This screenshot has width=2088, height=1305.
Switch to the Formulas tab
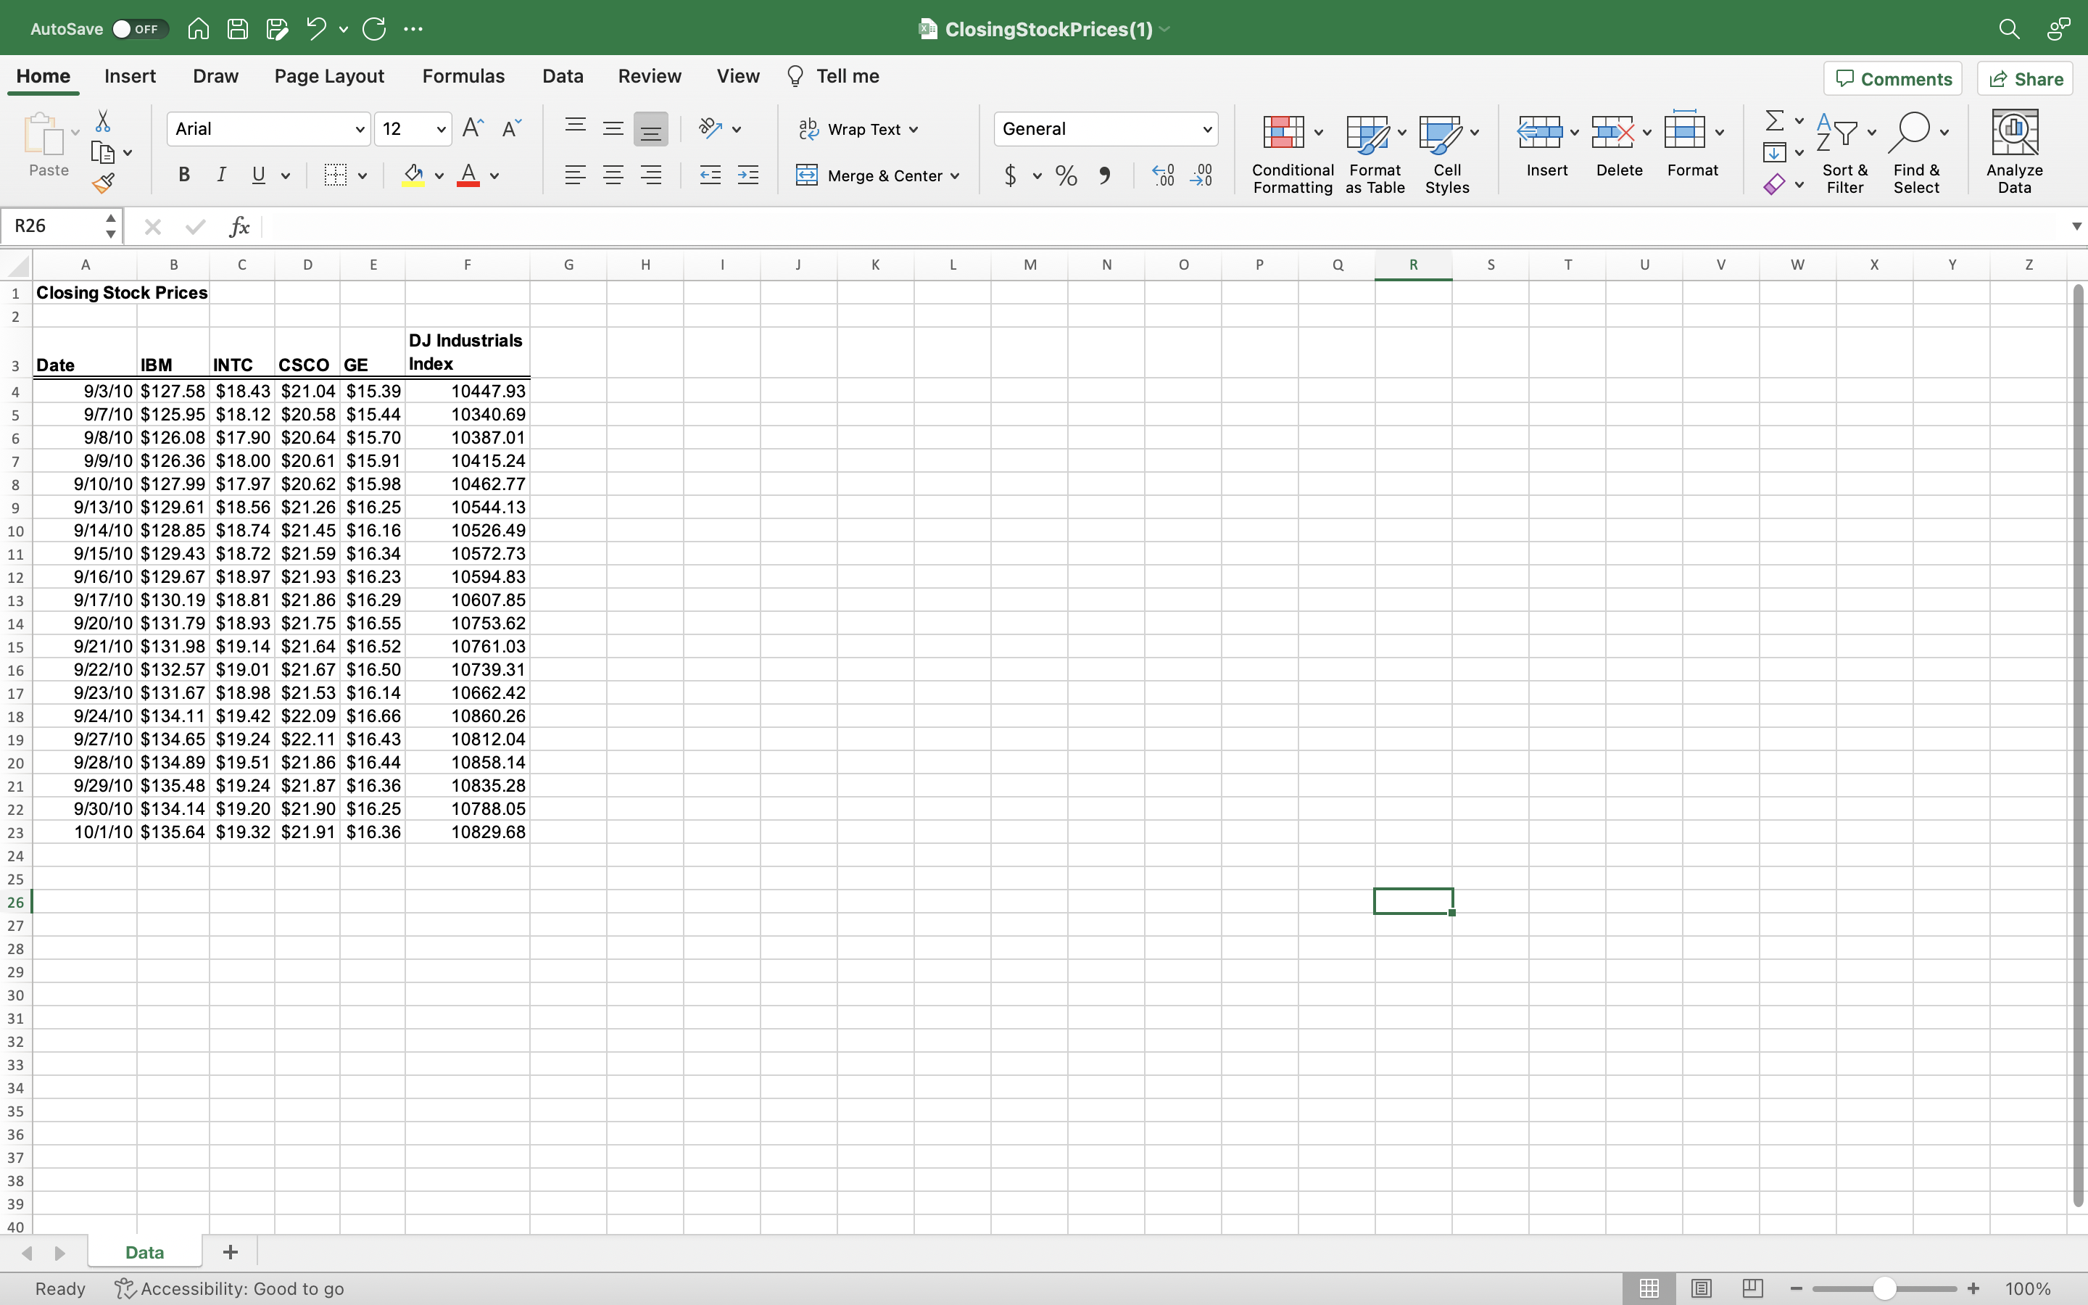click(463, 76)
